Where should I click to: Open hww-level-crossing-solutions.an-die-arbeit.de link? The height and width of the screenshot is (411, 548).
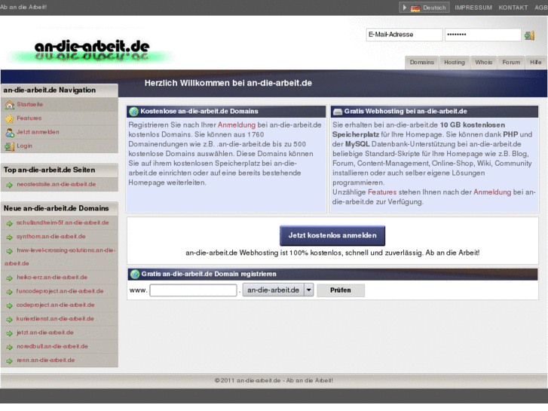click(x=60, y=256)
